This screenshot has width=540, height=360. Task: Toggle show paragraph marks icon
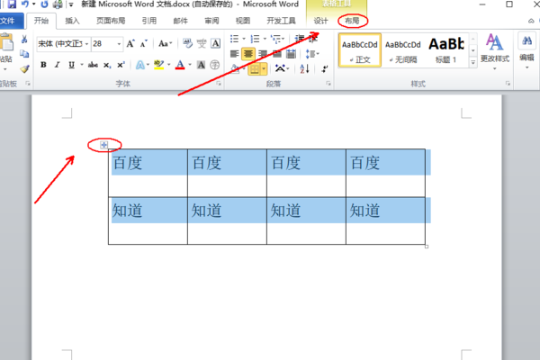click(324, 69)
